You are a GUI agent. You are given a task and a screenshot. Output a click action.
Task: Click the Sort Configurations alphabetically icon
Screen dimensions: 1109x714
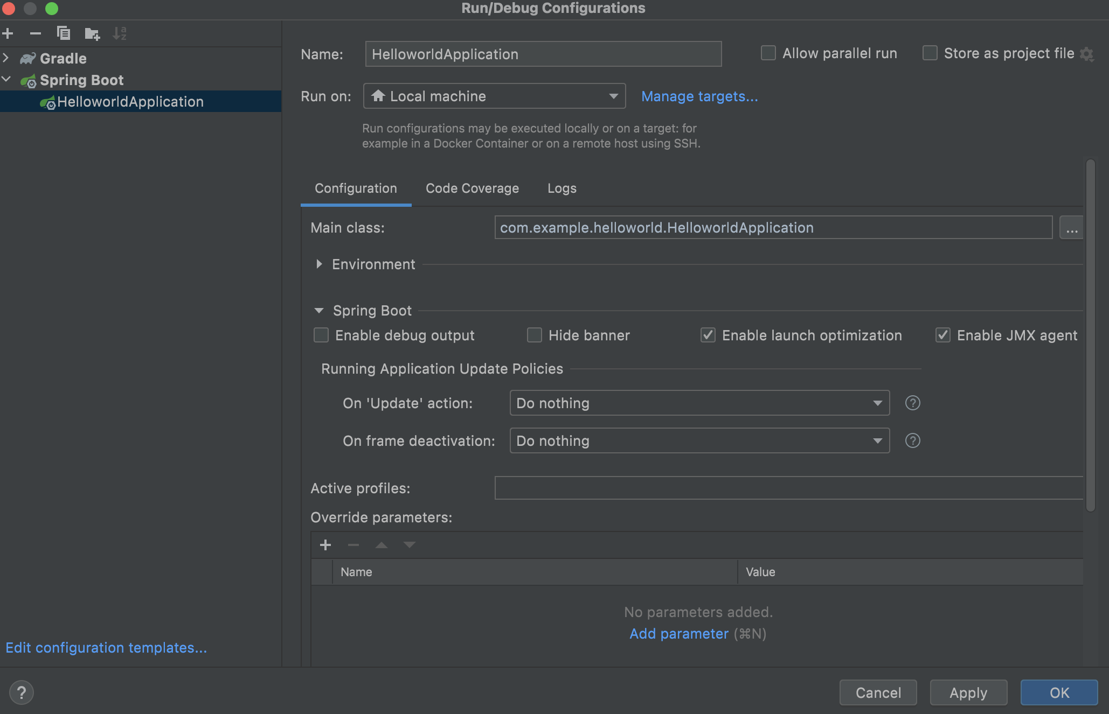point(120,33)
